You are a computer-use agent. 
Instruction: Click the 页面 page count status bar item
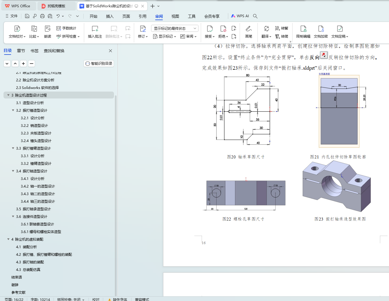click(14, 299)
